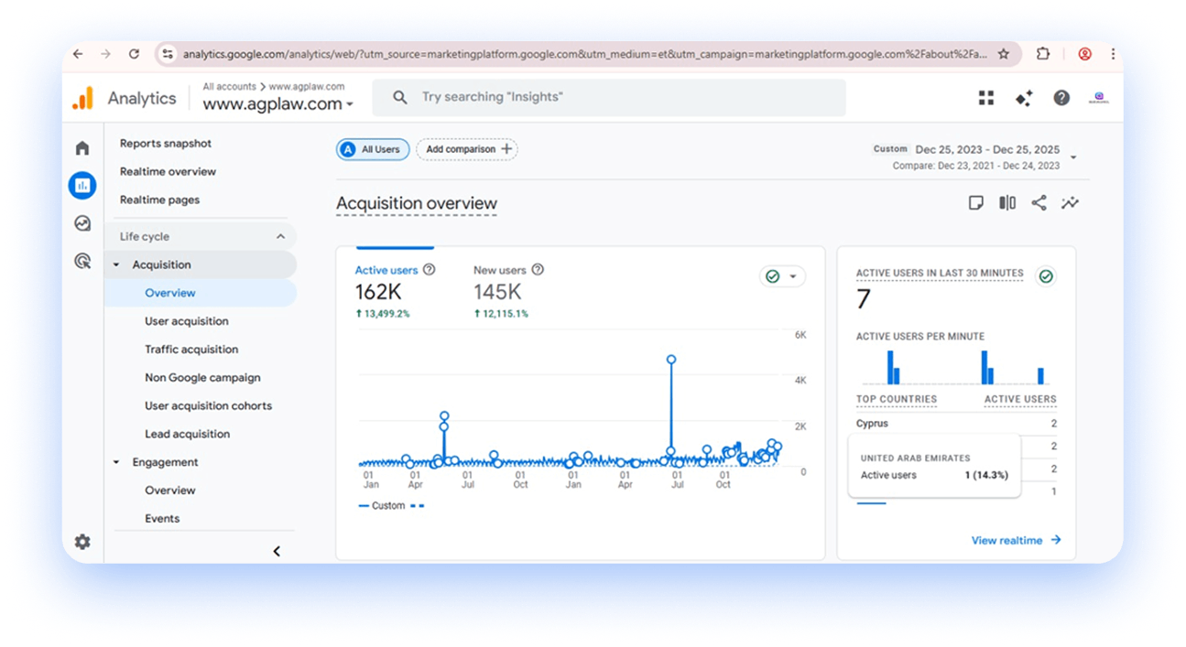Screen dimensions: 1186x647
Task: Toggle the All Users segment chip
Action: tap(373, 149)
